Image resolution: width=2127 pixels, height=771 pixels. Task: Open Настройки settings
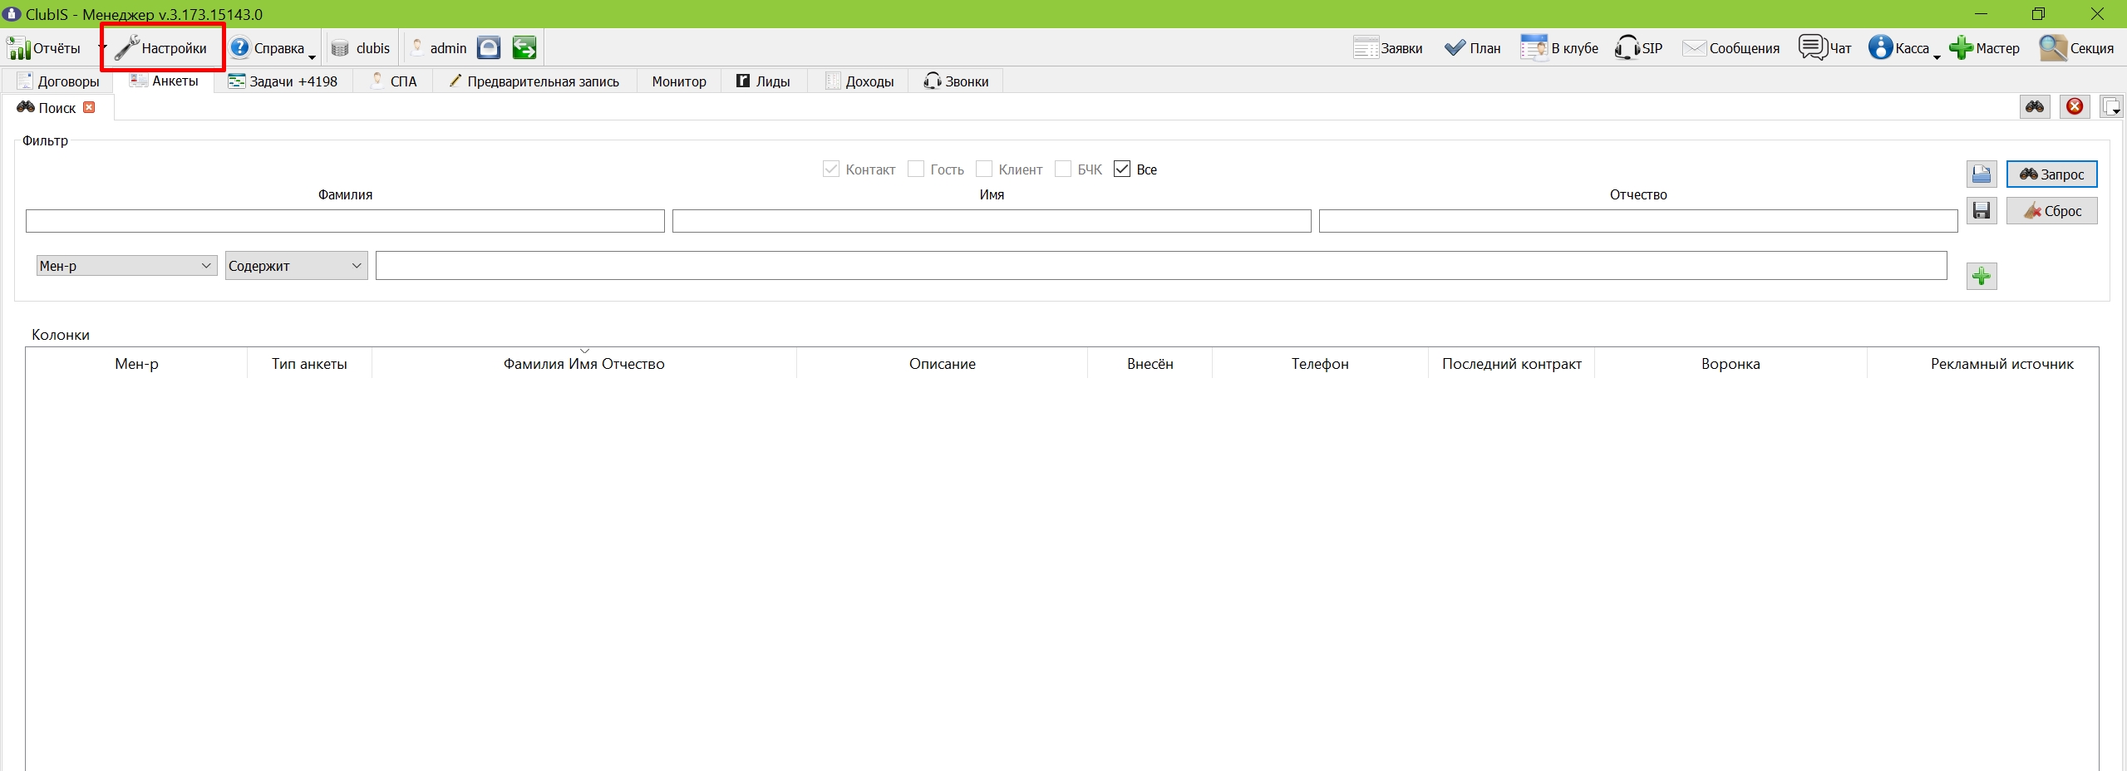[161, 48]
